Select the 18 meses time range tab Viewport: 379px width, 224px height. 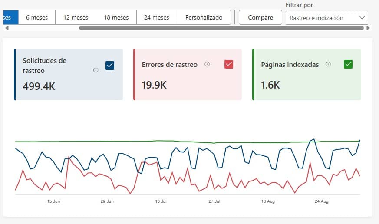click(x=116, y=17)
